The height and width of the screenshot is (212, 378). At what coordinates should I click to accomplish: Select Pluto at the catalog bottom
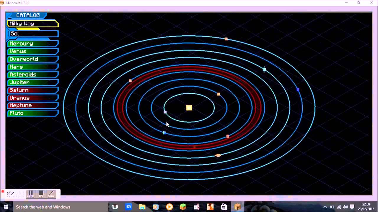pyautogui.click(x=32, y=113)
